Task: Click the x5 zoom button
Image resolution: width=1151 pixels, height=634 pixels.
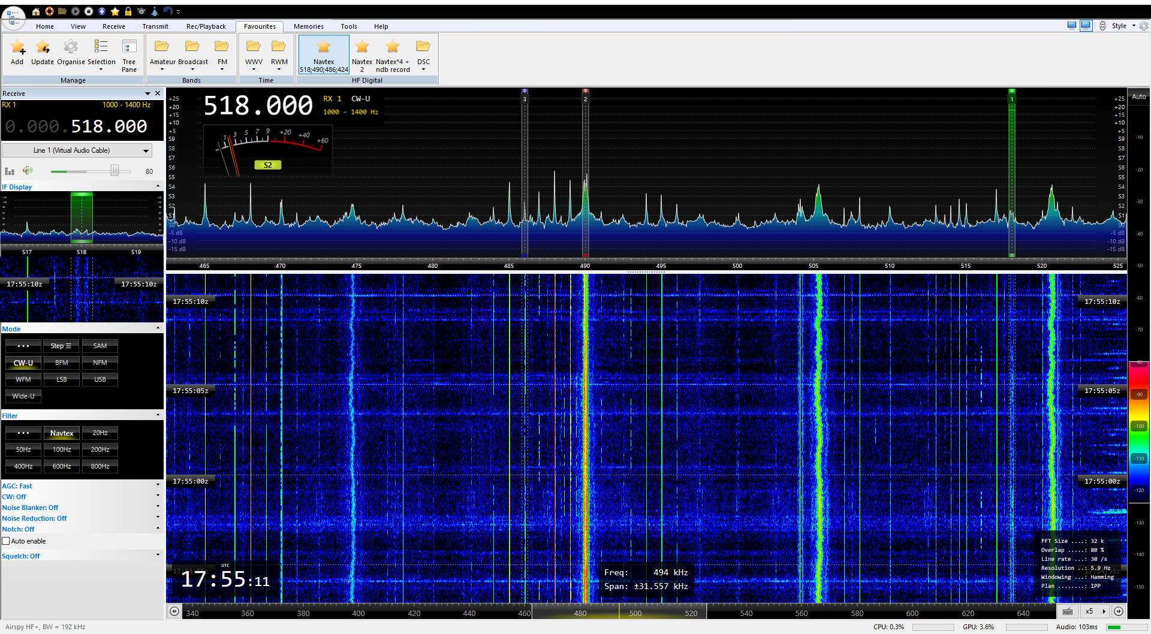Action: 1089,611
